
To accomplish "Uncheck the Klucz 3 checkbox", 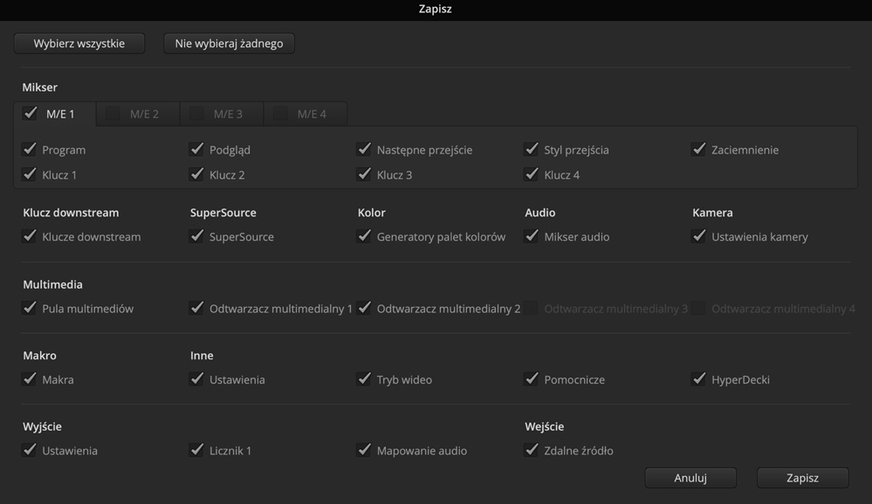I will coord(365,174).
